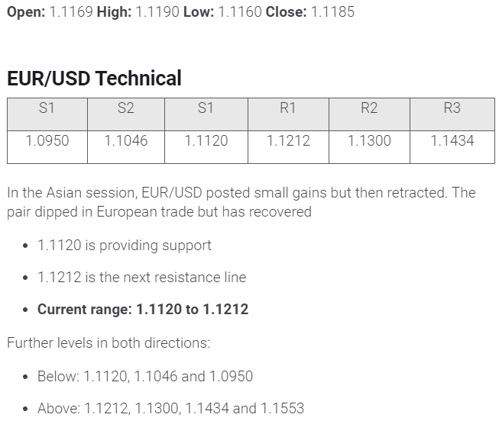Click the S2 column header cell
The height and width of the screenshot is (424, 499).
point(126,108)
